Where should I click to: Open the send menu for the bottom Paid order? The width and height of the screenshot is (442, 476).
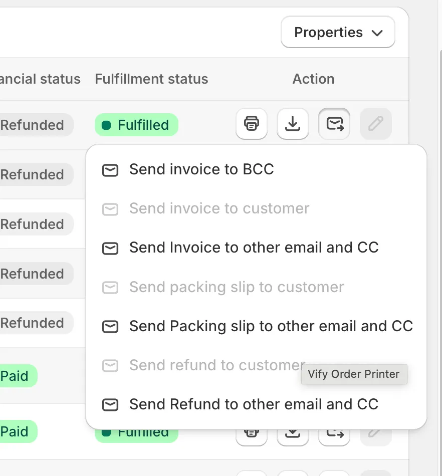pos(334,434)
